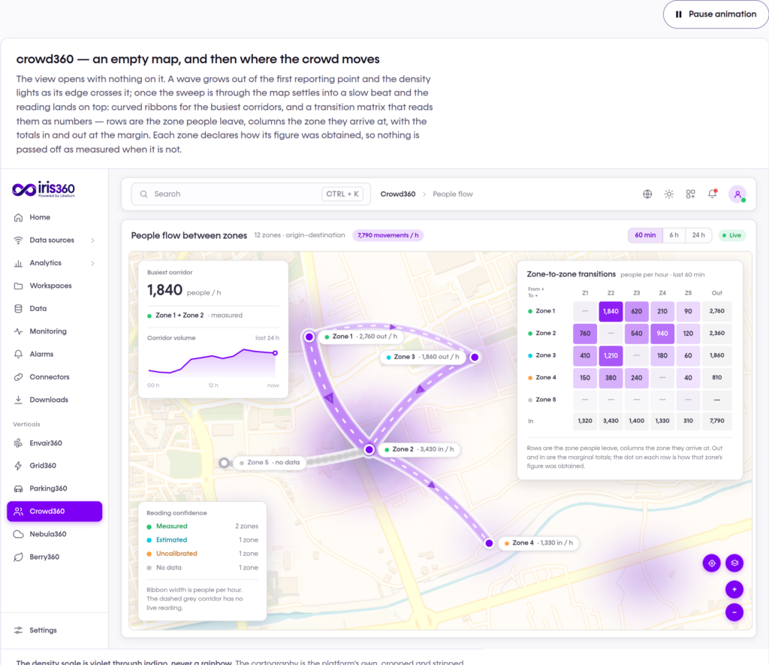Viewport: 769px width, 665px height.
Task: Click the globe language icon
Action: tap(647, 194)
